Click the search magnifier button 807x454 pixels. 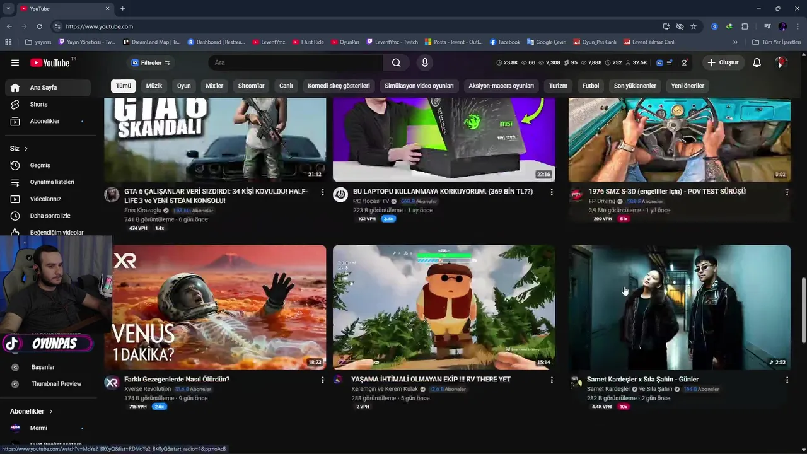[x=396, y=62]
